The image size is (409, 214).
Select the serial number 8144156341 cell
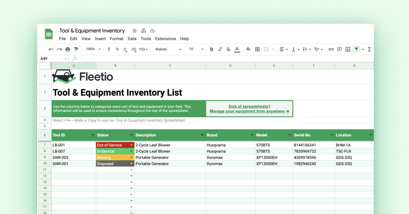314,145
